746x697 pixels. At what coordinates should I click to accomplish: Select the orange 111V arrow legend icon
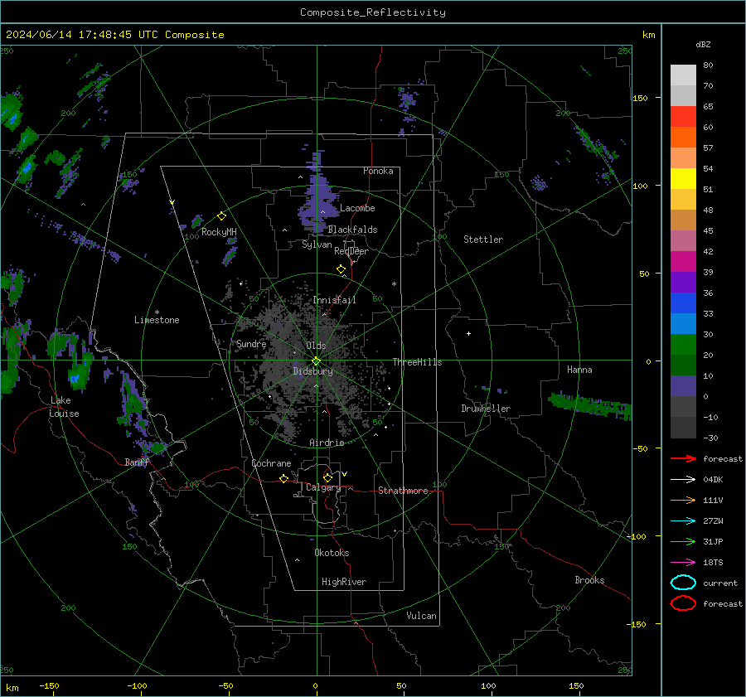tap(683, 500)
